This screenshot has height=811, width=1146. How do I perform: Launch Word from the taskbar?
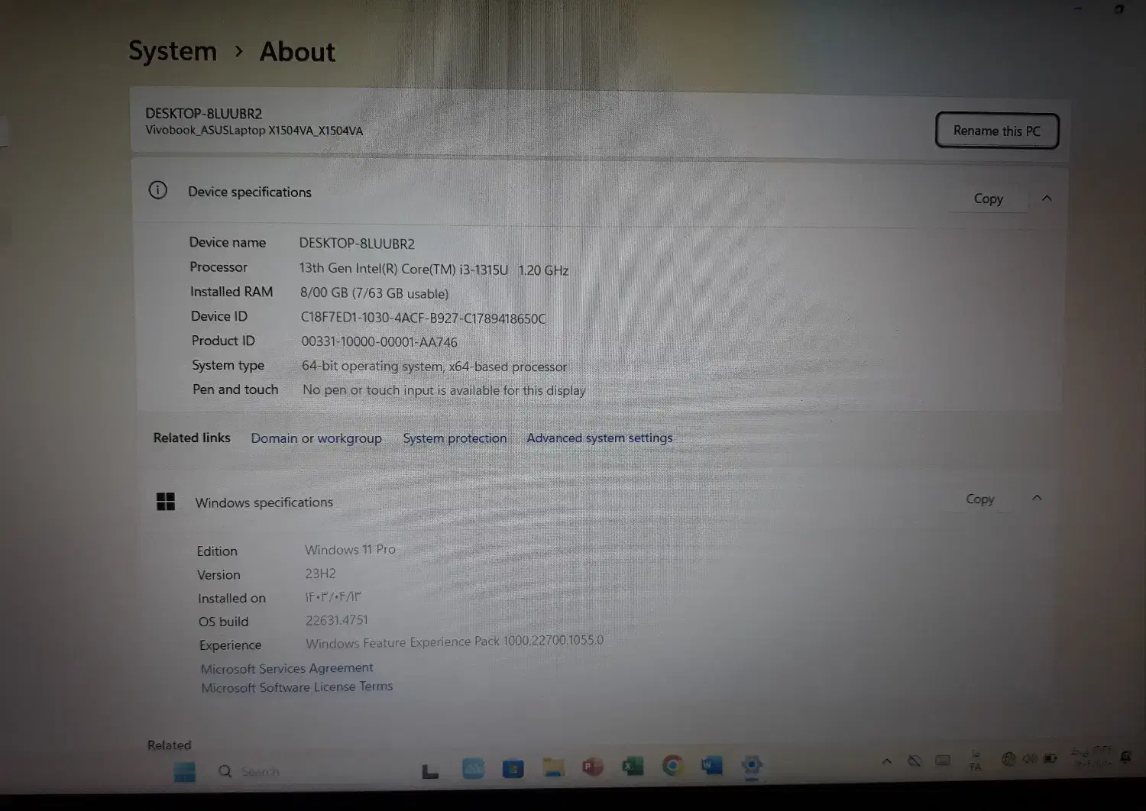712,764
